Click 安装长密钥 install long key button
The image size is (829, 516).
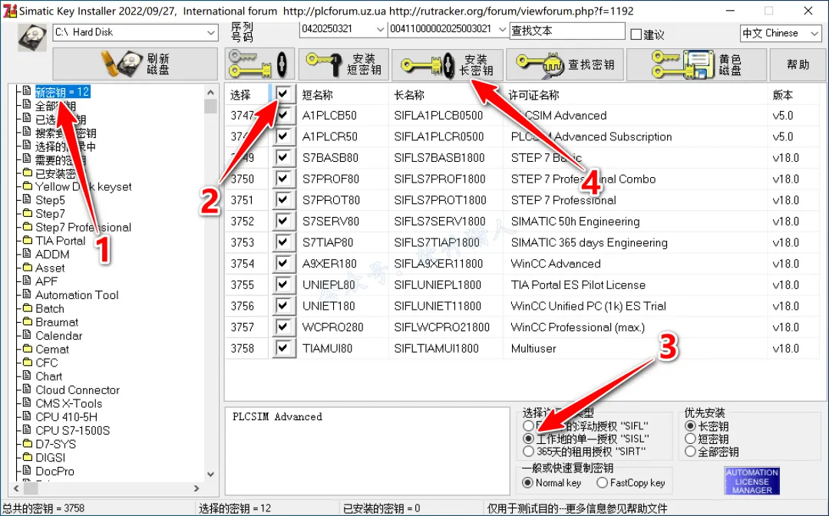click(x=448, y=64)
